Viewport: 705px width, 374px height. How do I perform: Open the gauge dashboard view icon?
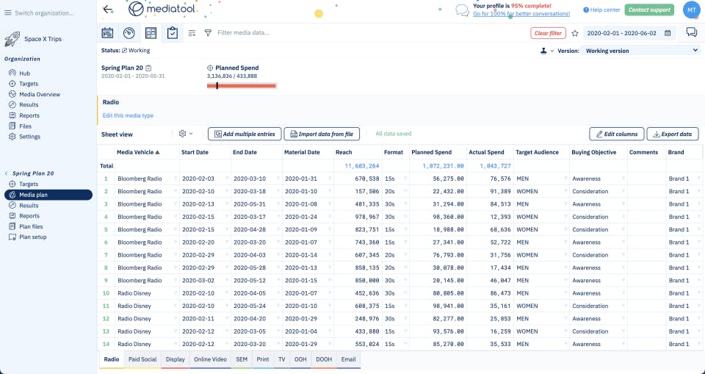[129, 33]
